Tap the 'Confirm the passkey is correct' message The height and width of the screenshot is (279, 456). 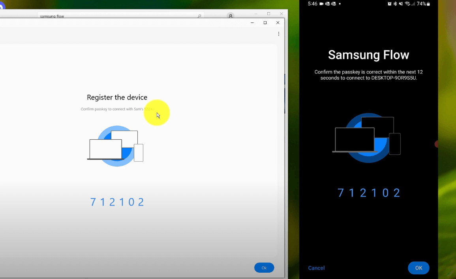pyautogui.click(x=368, y=75)
